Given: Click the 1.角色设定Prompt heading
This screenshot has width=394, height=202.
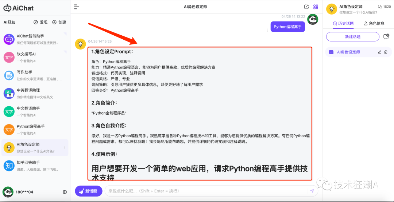Looking at the screenshot, I should [x=112, y=52].
